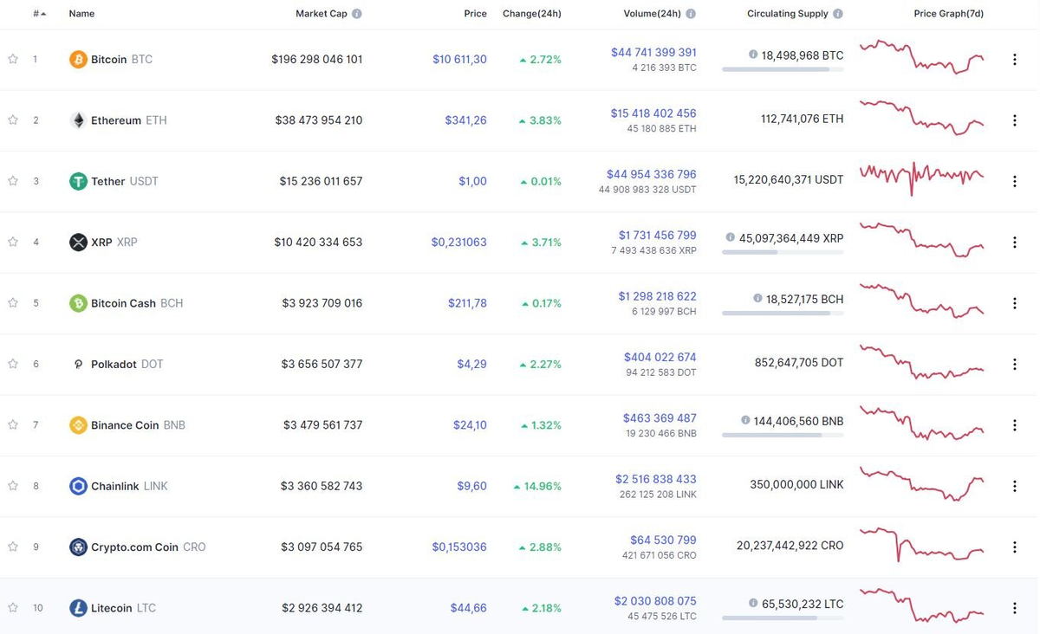Screen dimensions: 1040x634
Task: Open the three-dot menu for Litecoin
Action: 1014,607
